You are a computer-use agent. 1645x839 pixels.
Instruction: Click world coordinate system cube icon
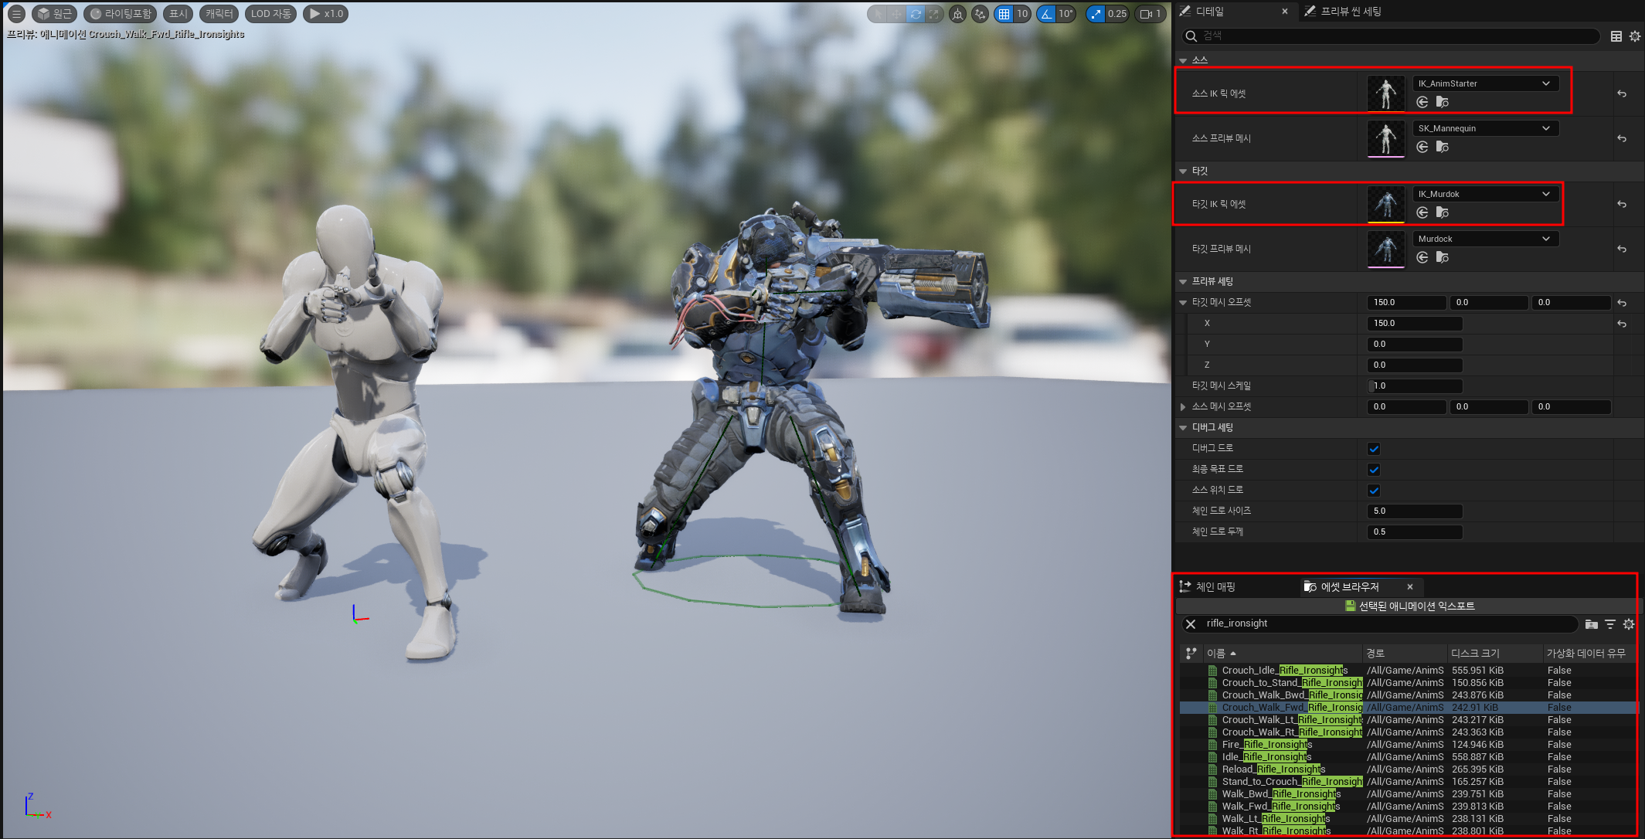point(957,14)
